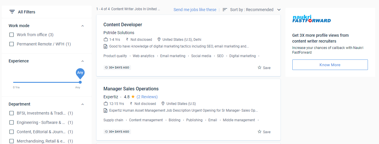Click briefcase experience icon in Content Developer card
Image resolution: width=379 pixels, height=144 pixels.
pos(106,39)
